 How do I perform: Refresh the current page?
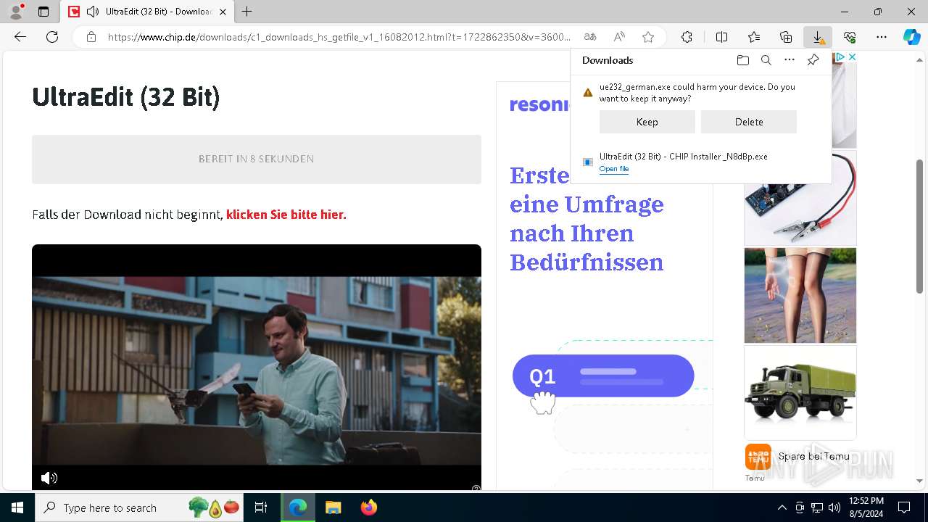[52, 37]
